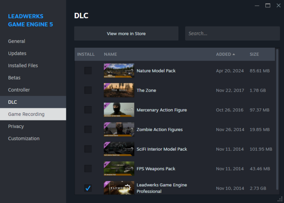Click the FPS Weapons Pack thumbnail
284x203 pixels.
pyautogui.click(x=119, y=169)
